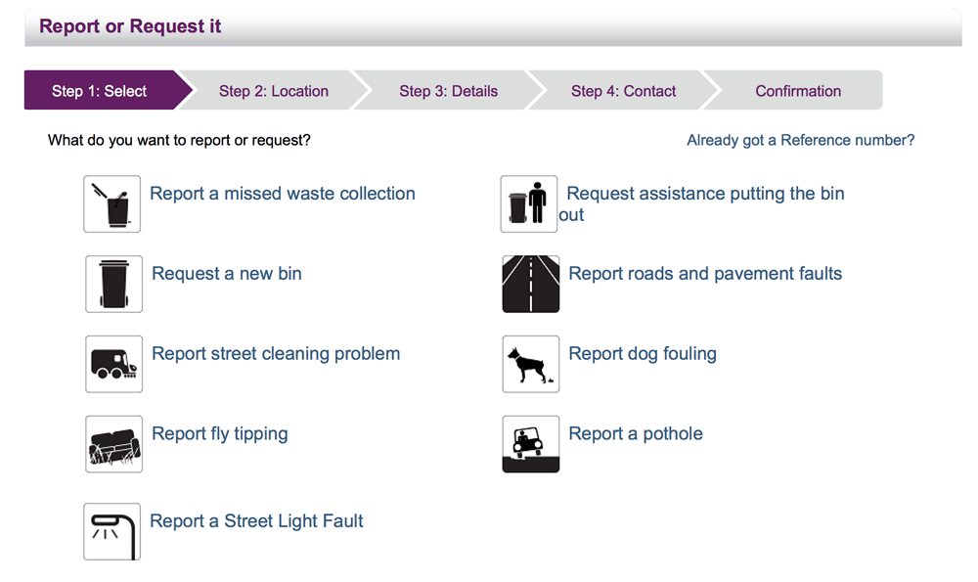Select the 'Step 1: Select' tab
The width and height of the screenshot is (978, 582).
100,91
